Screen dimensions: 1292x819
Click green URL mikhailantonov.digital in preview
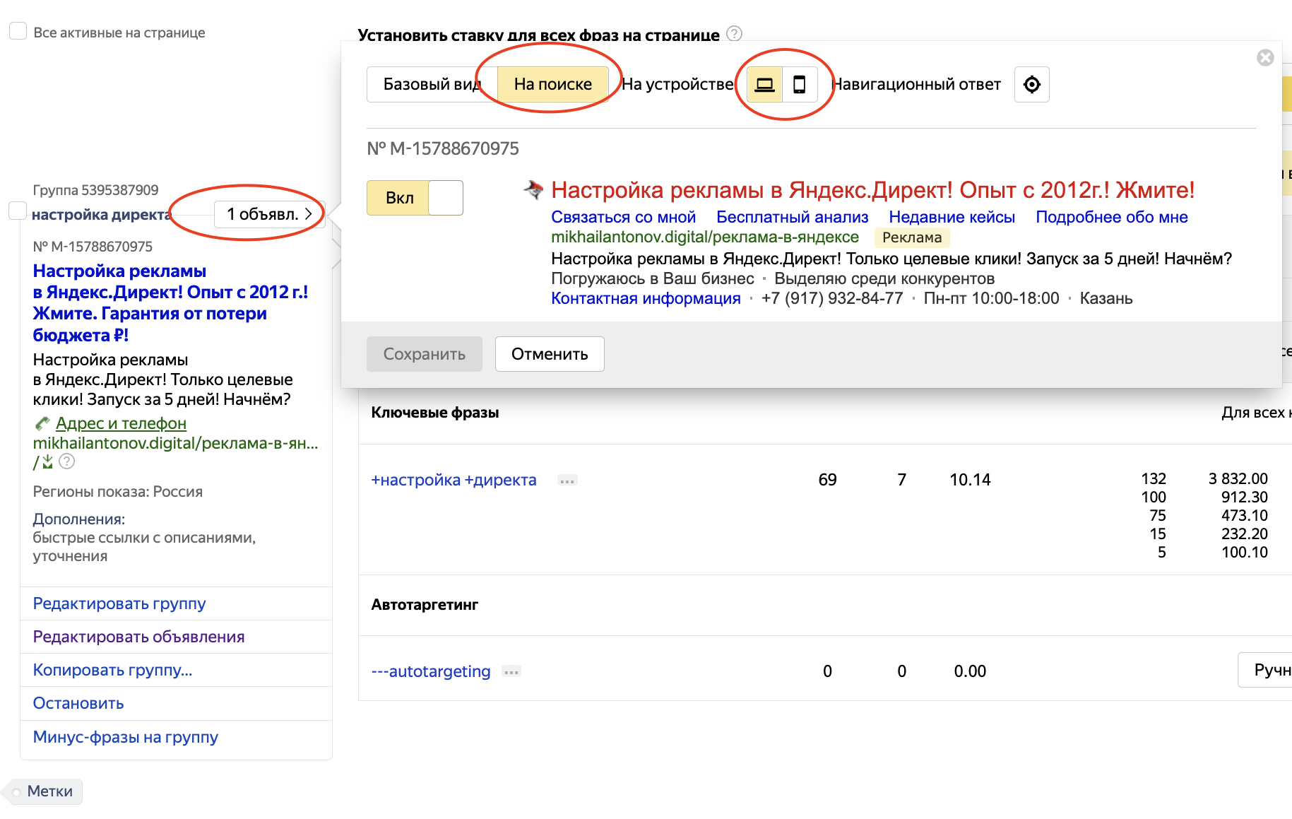point(705,237)
